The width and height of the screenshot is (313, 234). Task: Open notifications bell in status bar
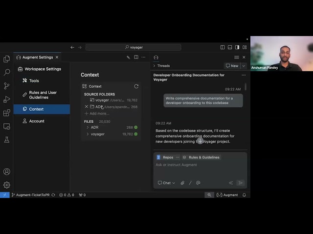(x=244, y=195)
